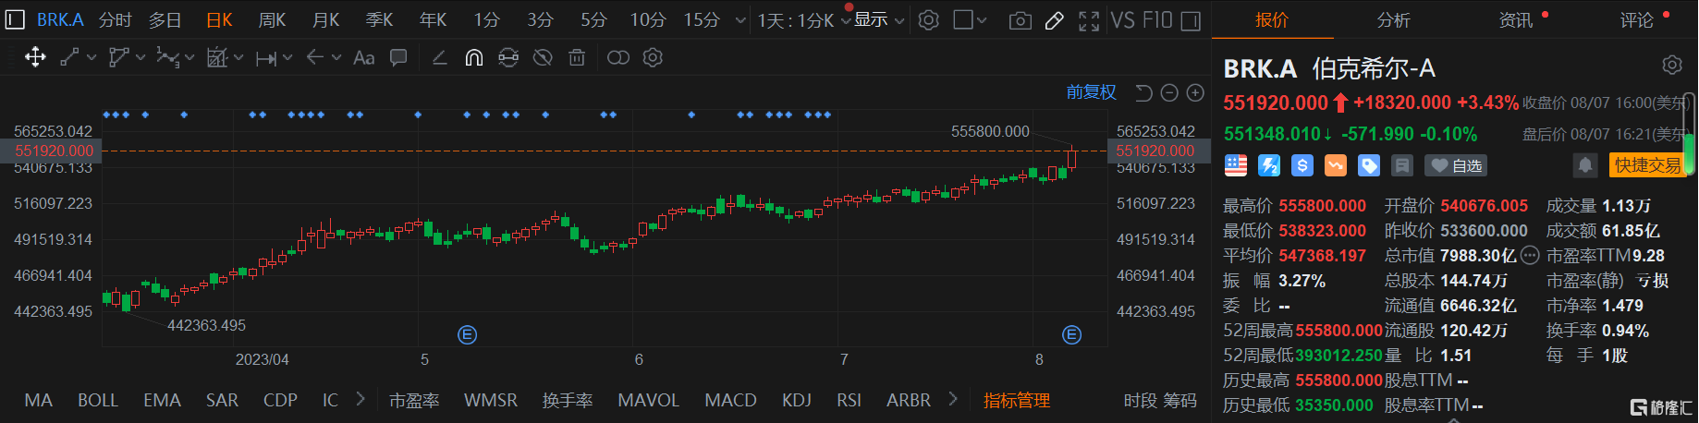1699x423 pixels.
Task: Select the numbered wave pattern tool
Action: click(167, 58)
